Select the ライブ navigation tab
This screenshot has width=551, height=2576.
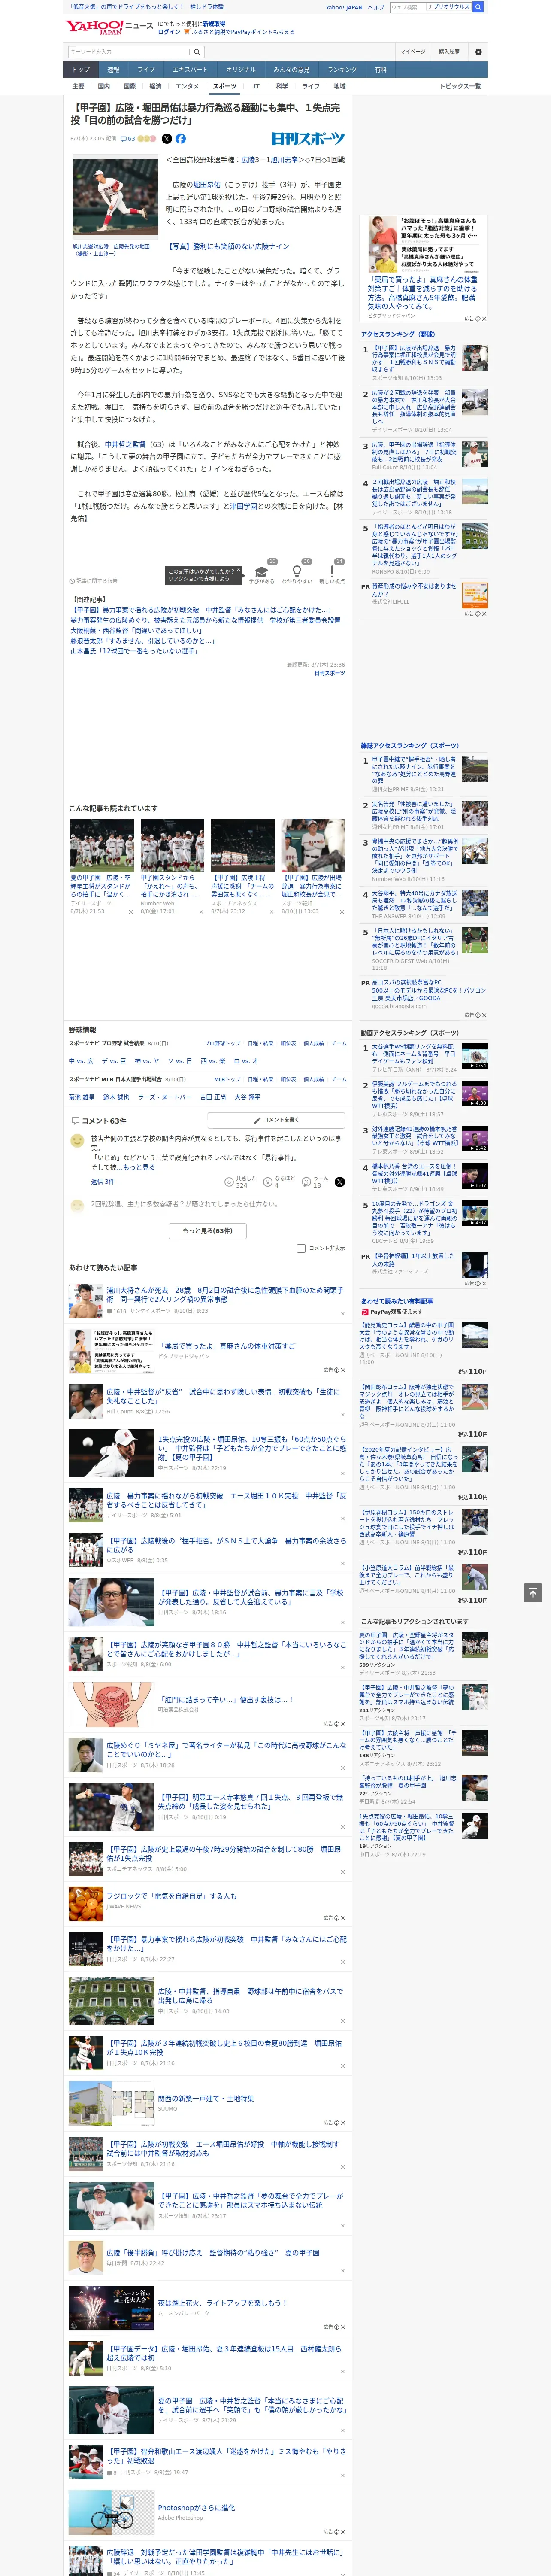click(146, 70)
